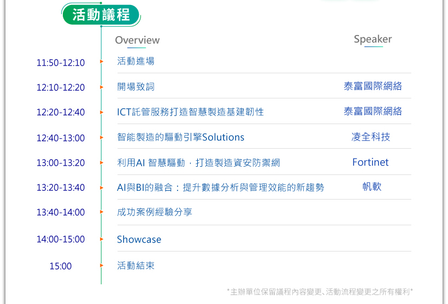Click the 帆軟 speaker name

[x=372, y=187]
